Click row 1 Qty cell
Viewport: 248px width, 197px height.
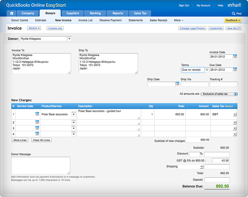pos(147,114)
